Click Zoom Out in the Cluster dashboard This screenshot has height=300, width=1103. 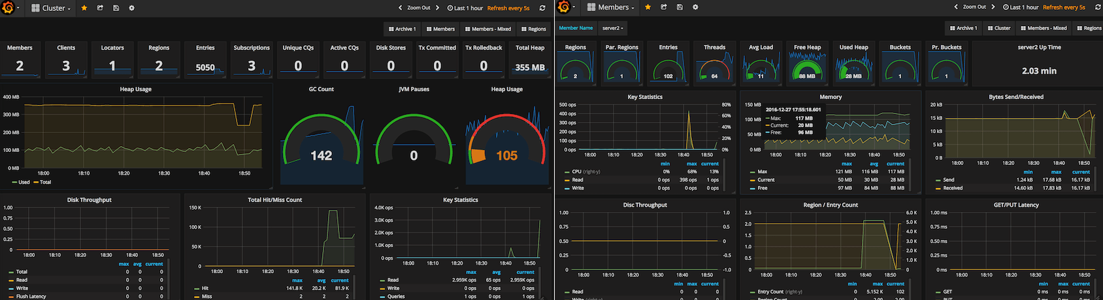click(x=419, y=8)
